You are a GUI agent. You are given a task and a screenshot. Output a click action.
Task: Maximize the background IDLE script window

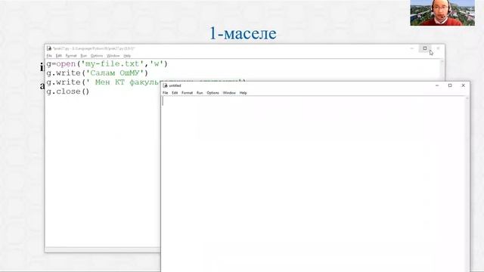tap(425, 48)
